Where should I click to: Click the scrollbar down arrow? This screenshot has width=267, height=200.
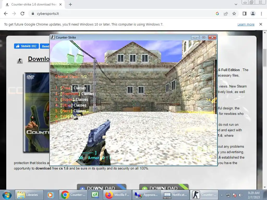point(265,187)
